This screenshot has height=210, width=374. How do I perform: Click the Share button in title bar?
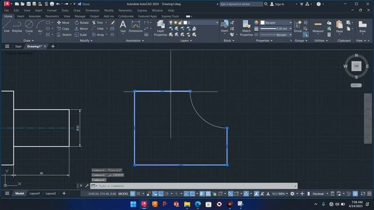84,4
